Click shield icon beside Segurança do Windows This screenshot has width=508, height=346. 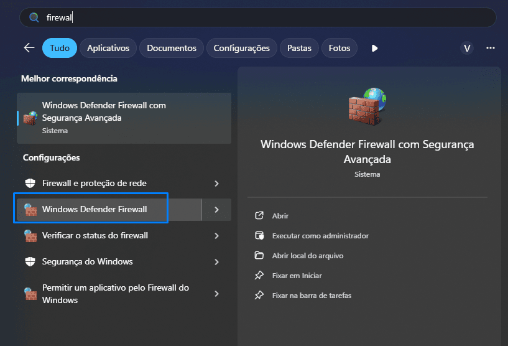click(30, 261)
